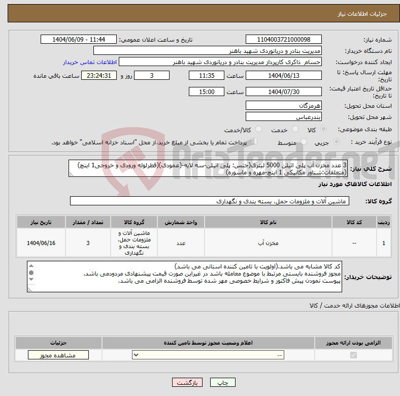
Task: Click the تعداد / مقدار column header
Action: (88, 222)
